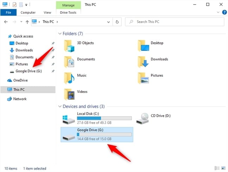Select the Documents folder icon in Folders
This screenshot has width=228, height=172.
tap(69, 62)
